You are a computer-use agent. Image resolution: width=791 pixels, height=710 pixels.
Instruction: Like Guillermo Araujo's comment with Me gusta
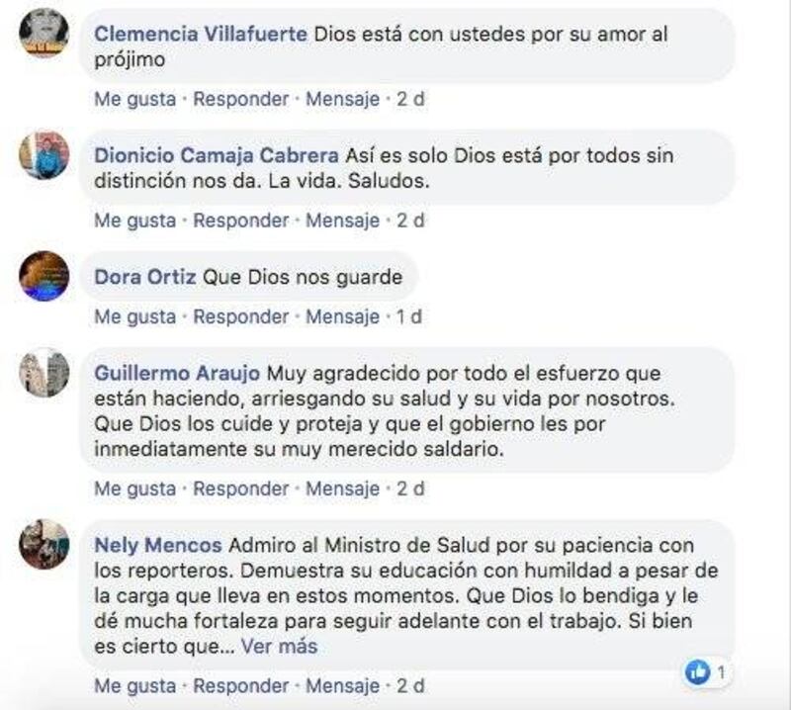point(135,488)
